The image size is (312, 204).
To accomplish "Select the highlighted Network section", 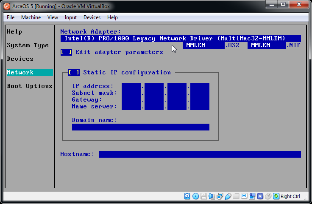I will point(30,73).
